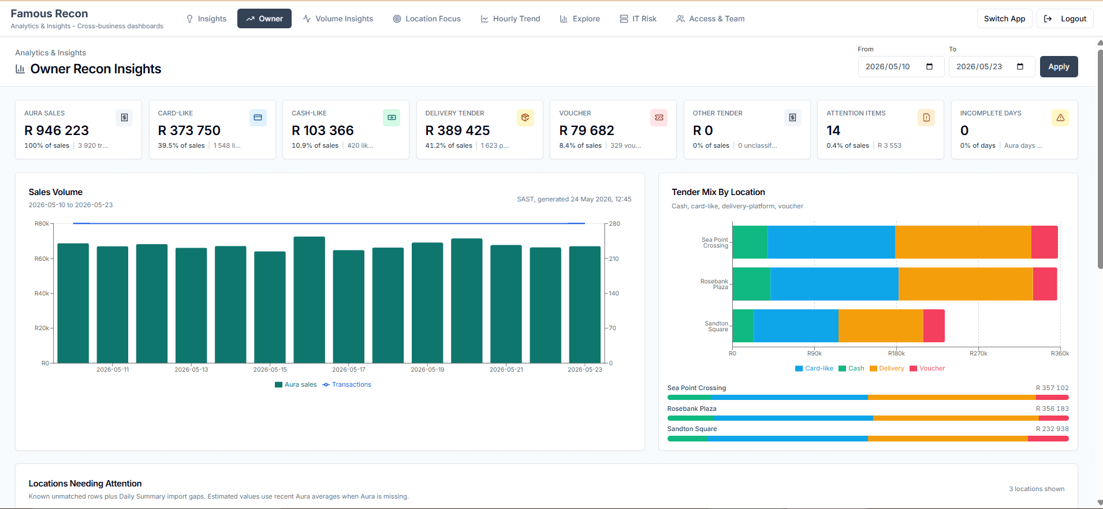Click the Voucher ticket icon
Image resolution: width=1103 pixels, height=509 pixels.
click(x=659, y=117)
